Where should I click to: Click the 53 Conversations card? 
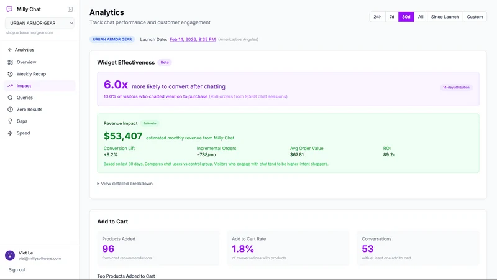tap(418, 248)
